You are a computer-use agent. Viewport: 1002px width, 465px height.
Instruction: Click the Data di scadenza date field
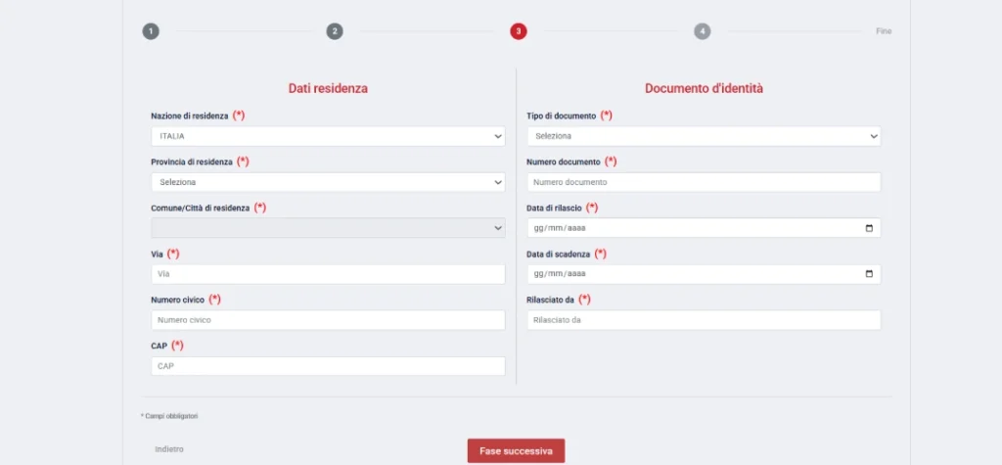pos(704,274)
